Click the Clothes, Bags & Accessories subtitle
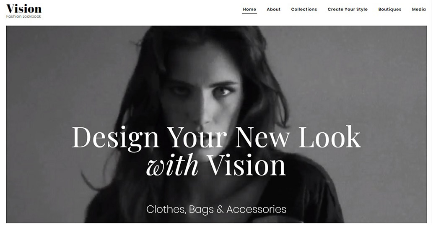The height and width of the screenshot is (228, 436). point(216,210)
